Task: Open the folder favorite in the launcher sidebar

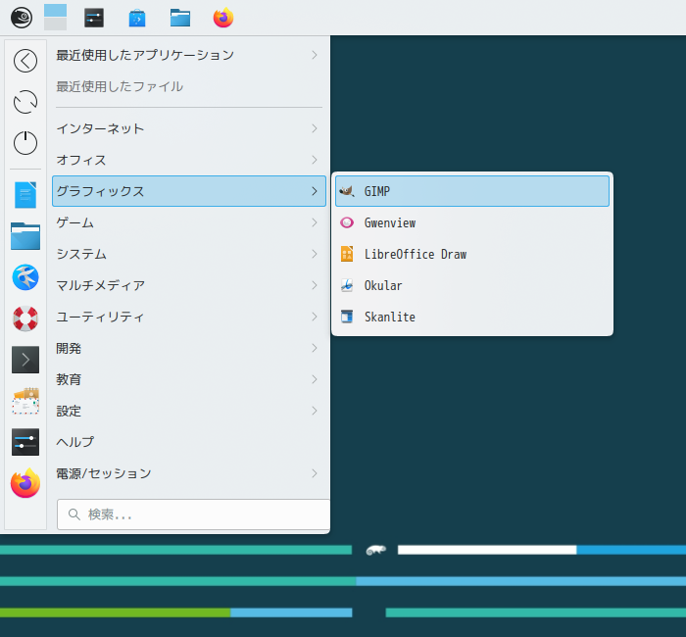Action: click(25, 236)
